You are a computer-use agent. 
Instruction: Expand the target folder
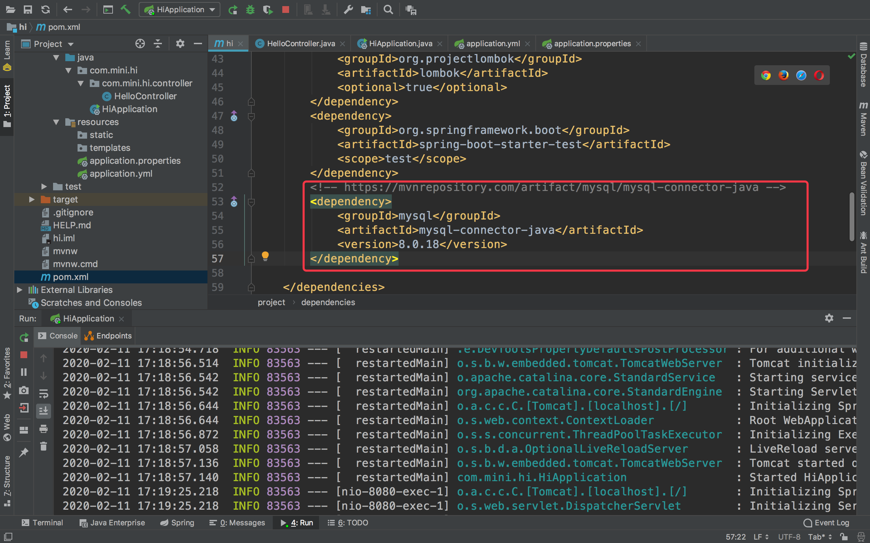(x=32, y=199)
